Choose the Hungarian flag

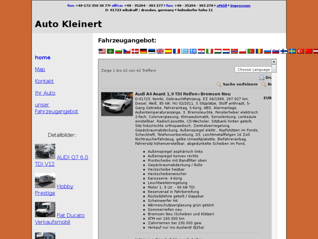(217, 51)
